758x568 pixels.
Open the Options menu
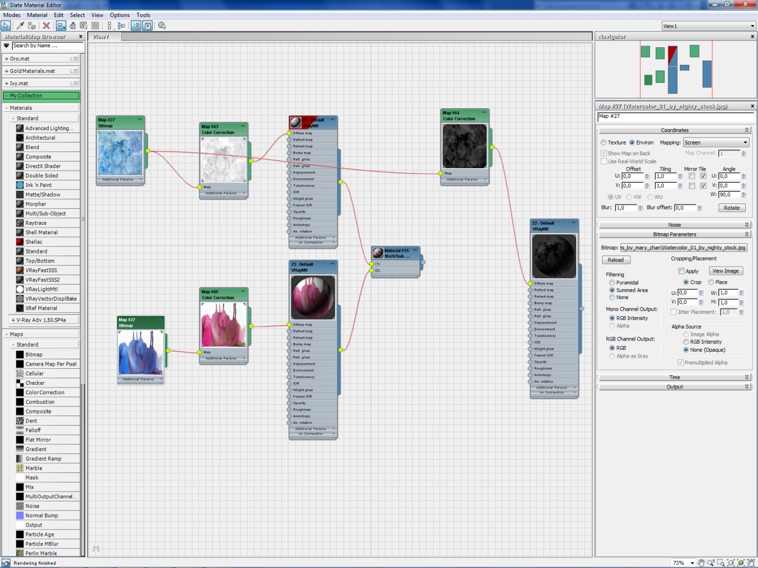[x=120, y=15]
